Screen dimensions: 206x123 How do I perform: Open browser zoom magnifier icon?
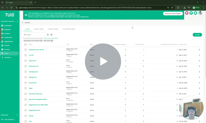point(168,8)
